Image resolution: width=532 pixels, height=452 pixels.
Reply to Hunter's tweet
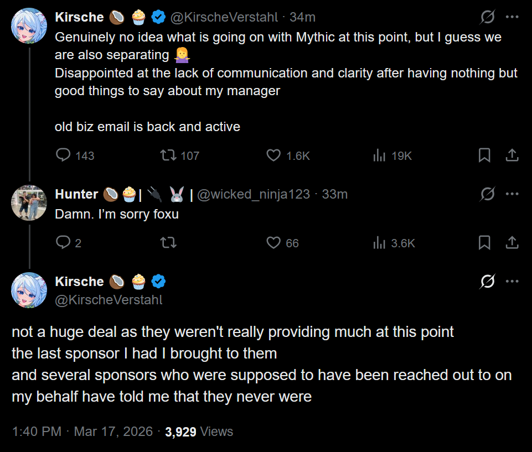pyautogui.click(x=64, y=242)
